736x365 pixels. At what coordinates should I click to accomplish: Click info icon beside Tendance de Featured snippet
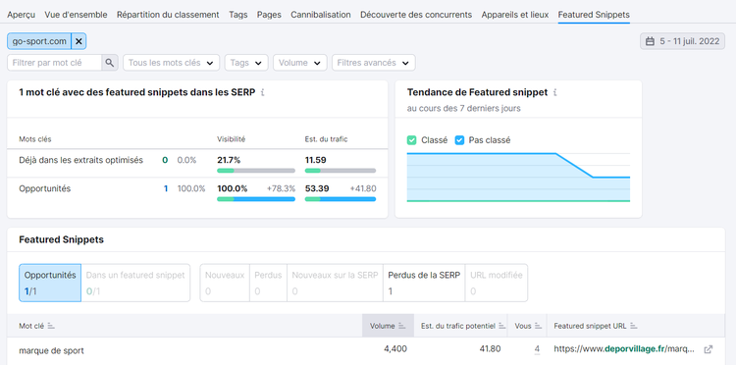[x=554, y=93]
